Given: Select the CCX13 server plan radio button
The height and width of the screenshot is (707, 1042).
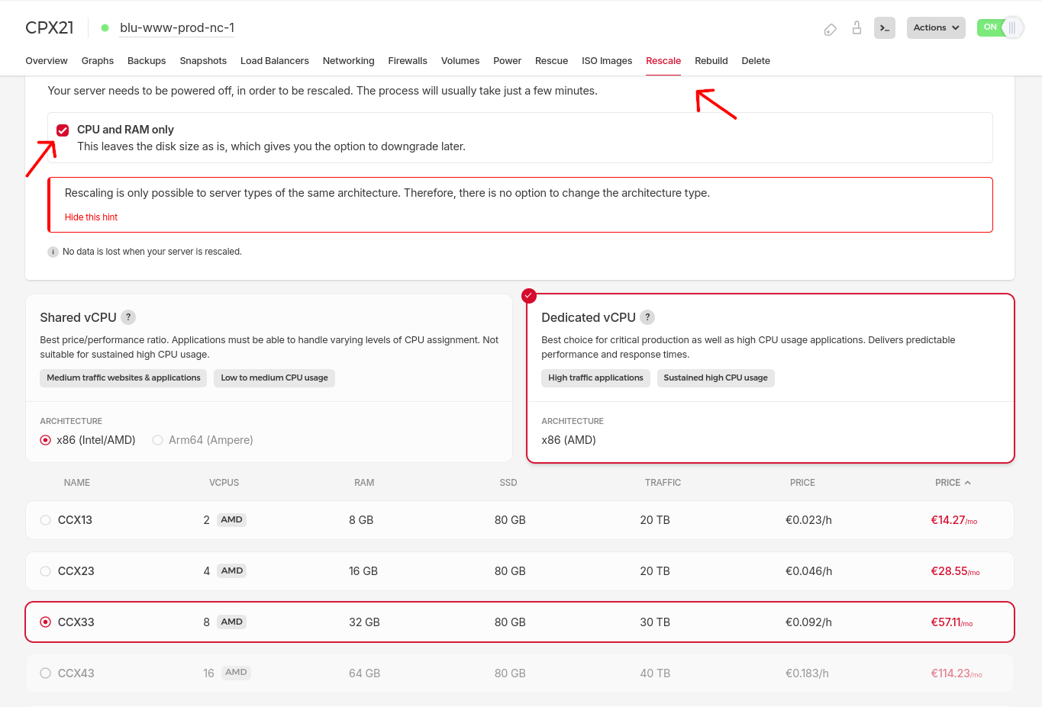Looking at the screenshot, I should (45, 519).
